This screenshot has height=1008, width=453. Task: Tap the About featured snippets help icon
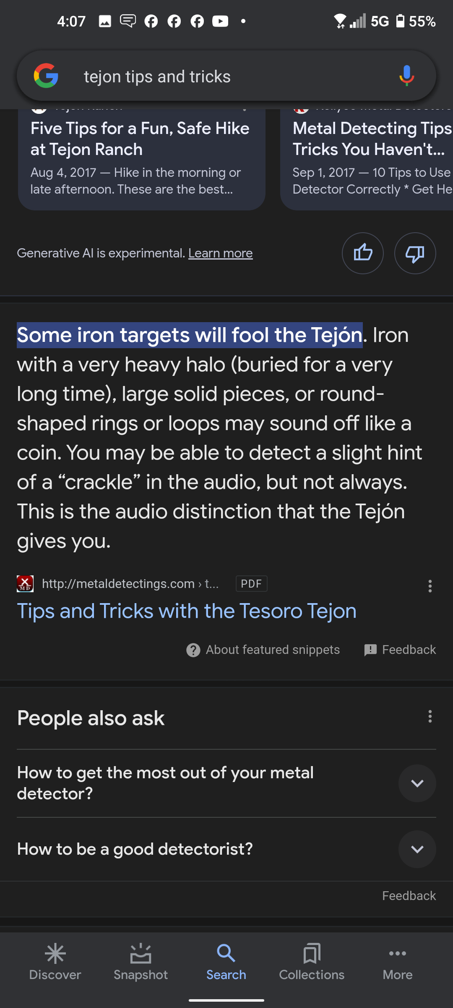193,650
